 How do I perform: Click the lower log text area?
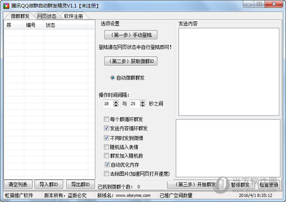click(x=228, y=148)
